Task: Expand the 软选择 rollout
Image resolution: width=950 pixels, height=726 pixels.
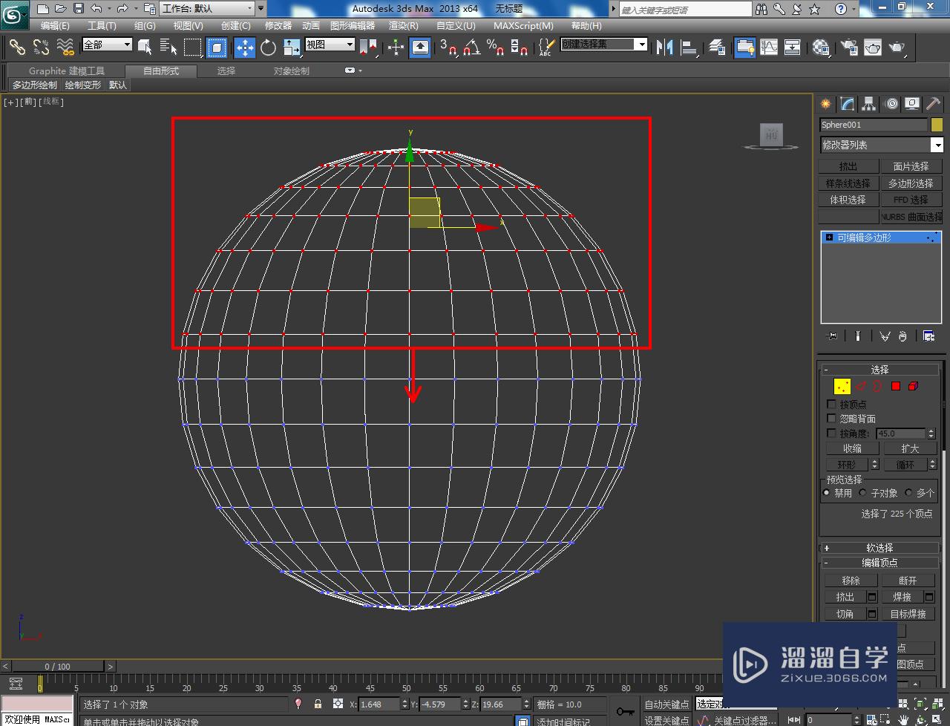Action: click(880, 548)
